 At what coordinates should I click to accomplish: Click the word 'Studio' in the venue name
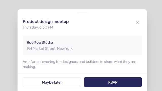point(47,42)
